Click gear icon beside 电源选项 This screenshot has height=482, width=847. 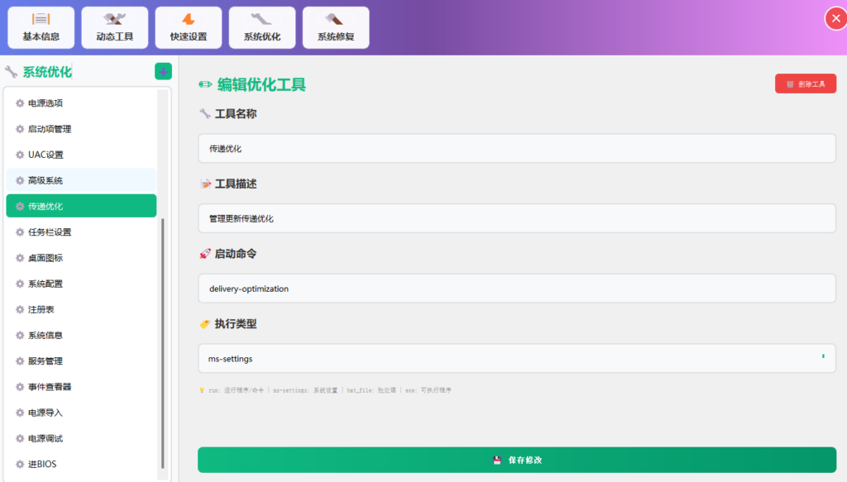[x=20, y=103]
